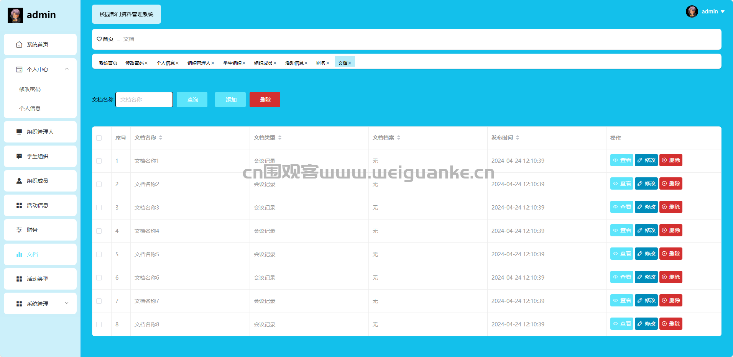Sort table by 文档类型 column
The image size is (733, 357).
[280, 138]
